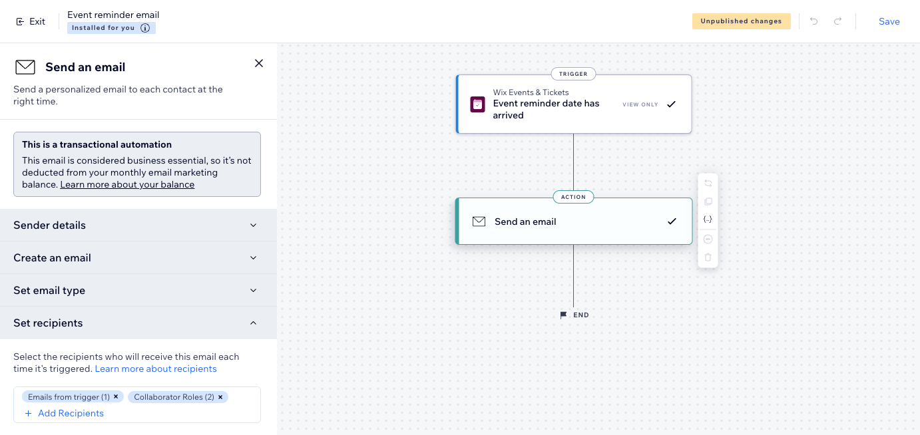
Task: Click the swap action icon in node toolbar
Action: click(x=708, y=184)
